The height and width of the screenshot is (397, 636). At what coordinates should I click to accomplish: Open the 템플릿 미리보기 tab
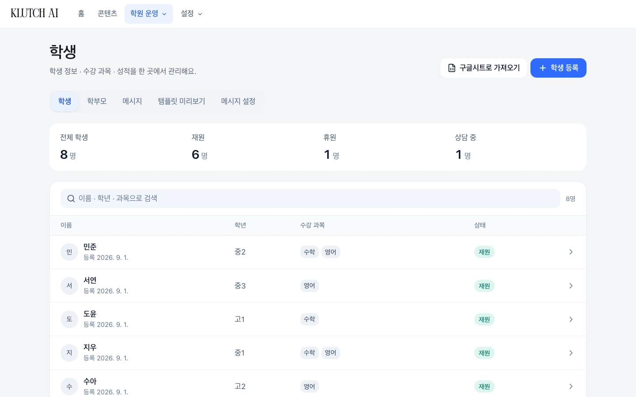[x=182, y=101]
